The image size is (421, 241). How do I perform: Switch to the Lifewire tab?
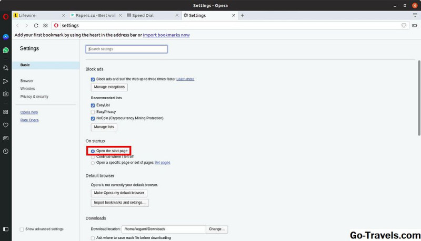click(x=40, y=16)
